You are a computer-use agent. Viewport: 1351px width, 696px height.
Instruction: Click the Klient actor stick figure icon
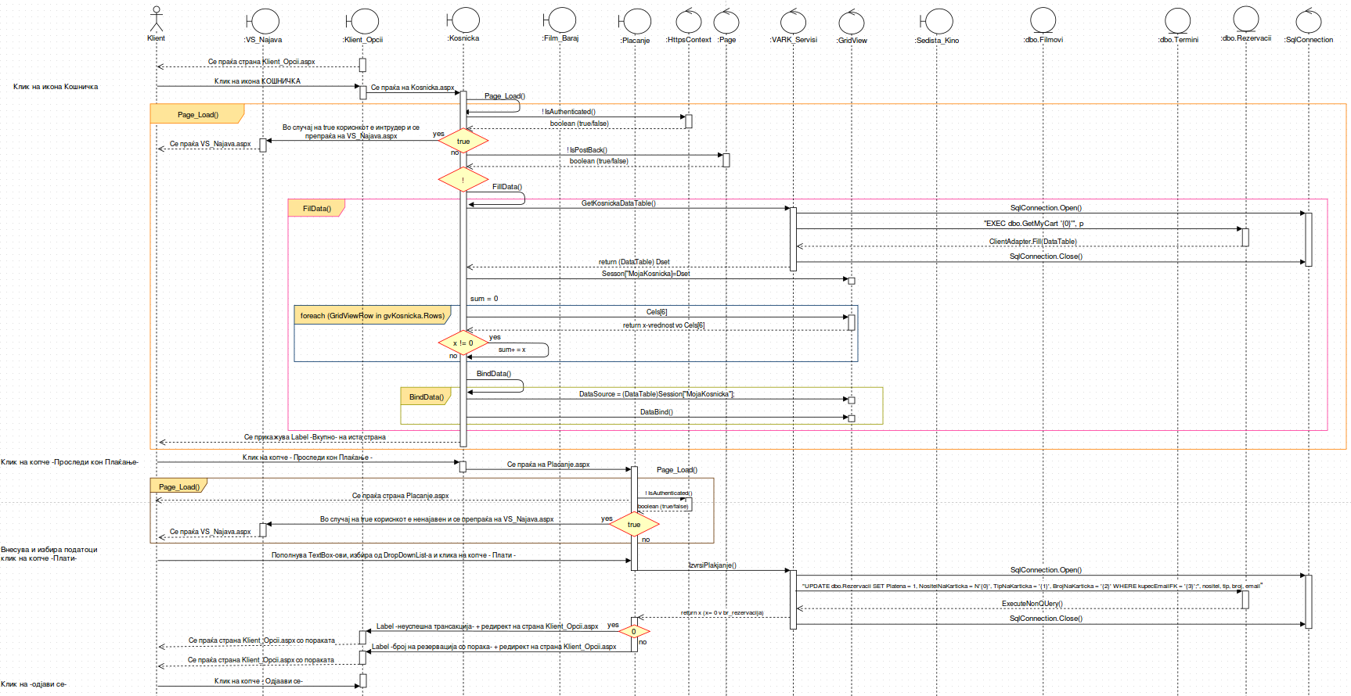click(157, 19)
